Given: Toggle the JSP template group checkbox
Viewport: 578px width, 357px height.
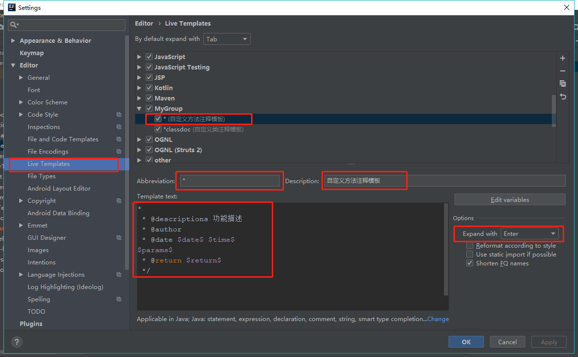Looking at the screenshot, I should [149, 77].
